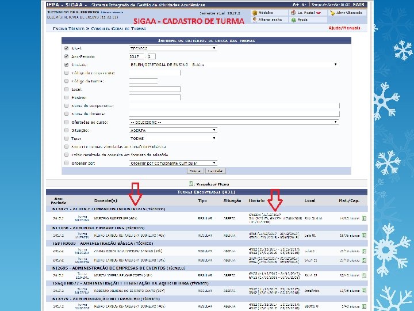Click the Situação column header
The width and height of the screenshot is (414, 311).
232,201
